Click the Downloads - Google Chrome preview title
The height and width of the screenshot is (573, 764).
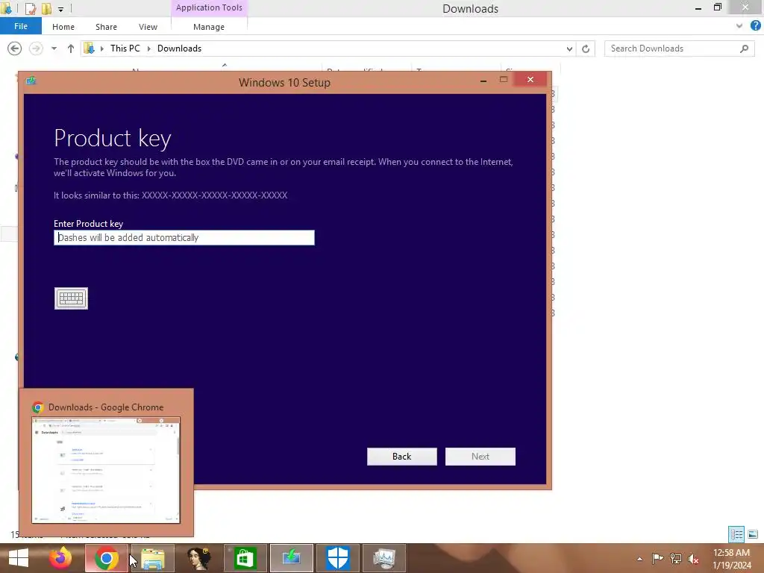106,407
